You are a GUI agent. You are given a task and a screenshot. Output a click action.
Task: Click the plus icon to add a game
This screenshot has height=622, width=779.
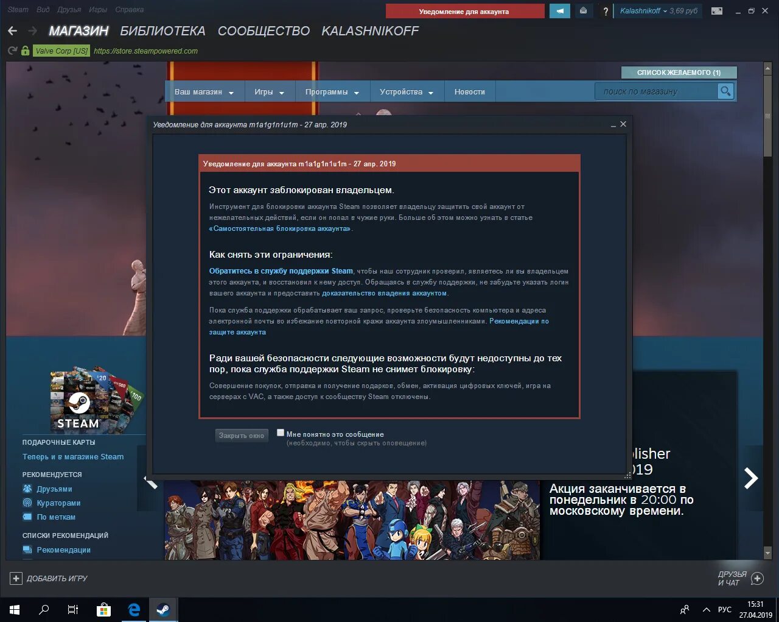16,578
